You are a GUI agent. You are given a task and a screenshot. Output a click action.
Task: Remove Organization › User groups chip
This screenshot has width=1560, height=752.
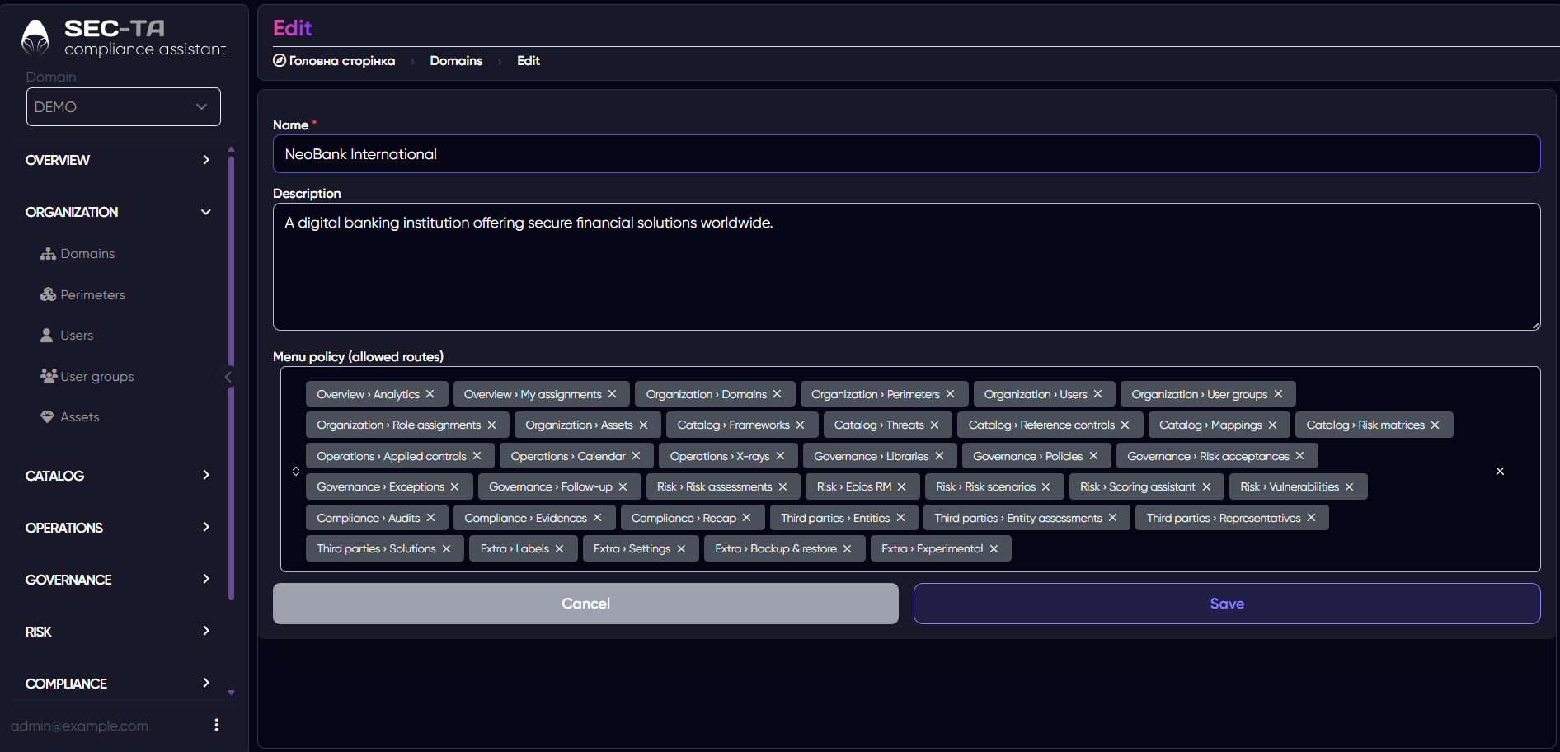click(x=1278, y=394)
